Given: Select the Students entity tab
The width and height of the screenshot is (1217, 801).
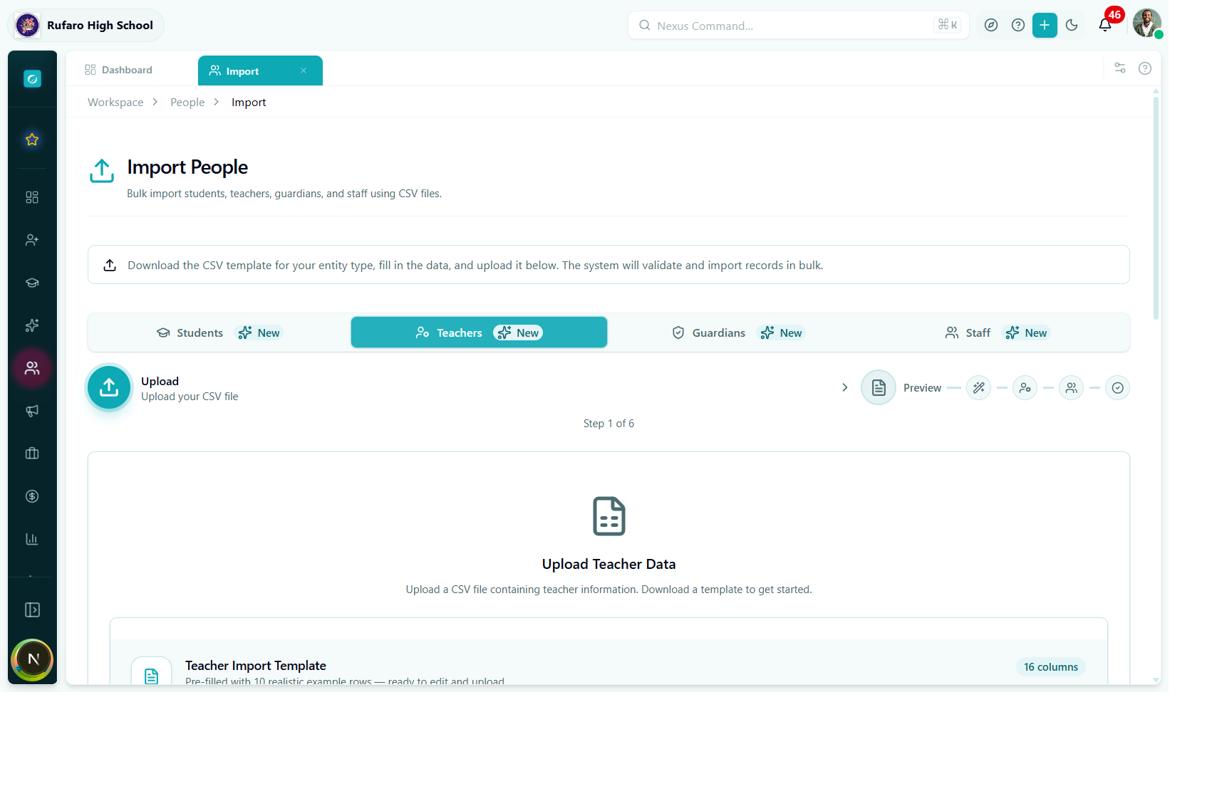Looking at the screenshot, I should tap(219, 333).
